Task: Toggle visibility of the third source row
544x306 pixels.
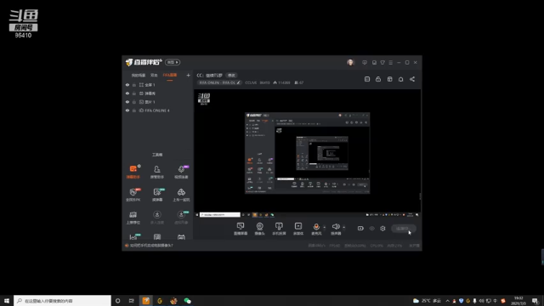Action: 127,102
